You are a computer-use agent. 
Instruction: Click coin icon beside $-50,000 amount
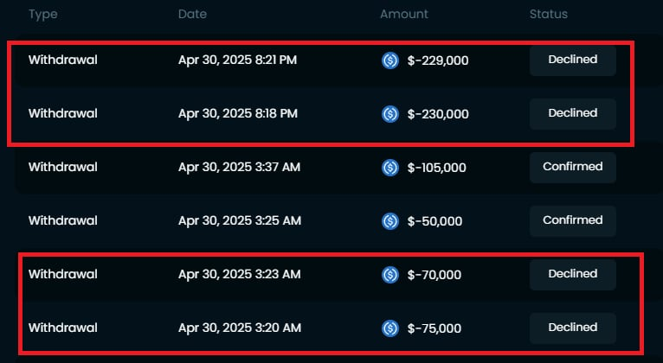[390, 221]
